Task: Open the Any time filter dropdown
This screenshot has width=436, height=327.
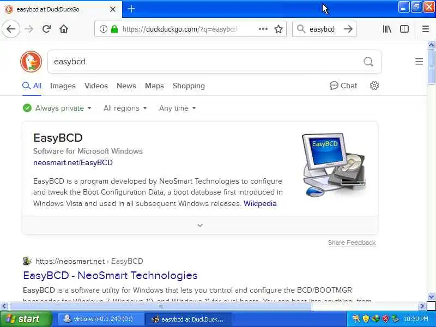Action: [x=178, y=108]
